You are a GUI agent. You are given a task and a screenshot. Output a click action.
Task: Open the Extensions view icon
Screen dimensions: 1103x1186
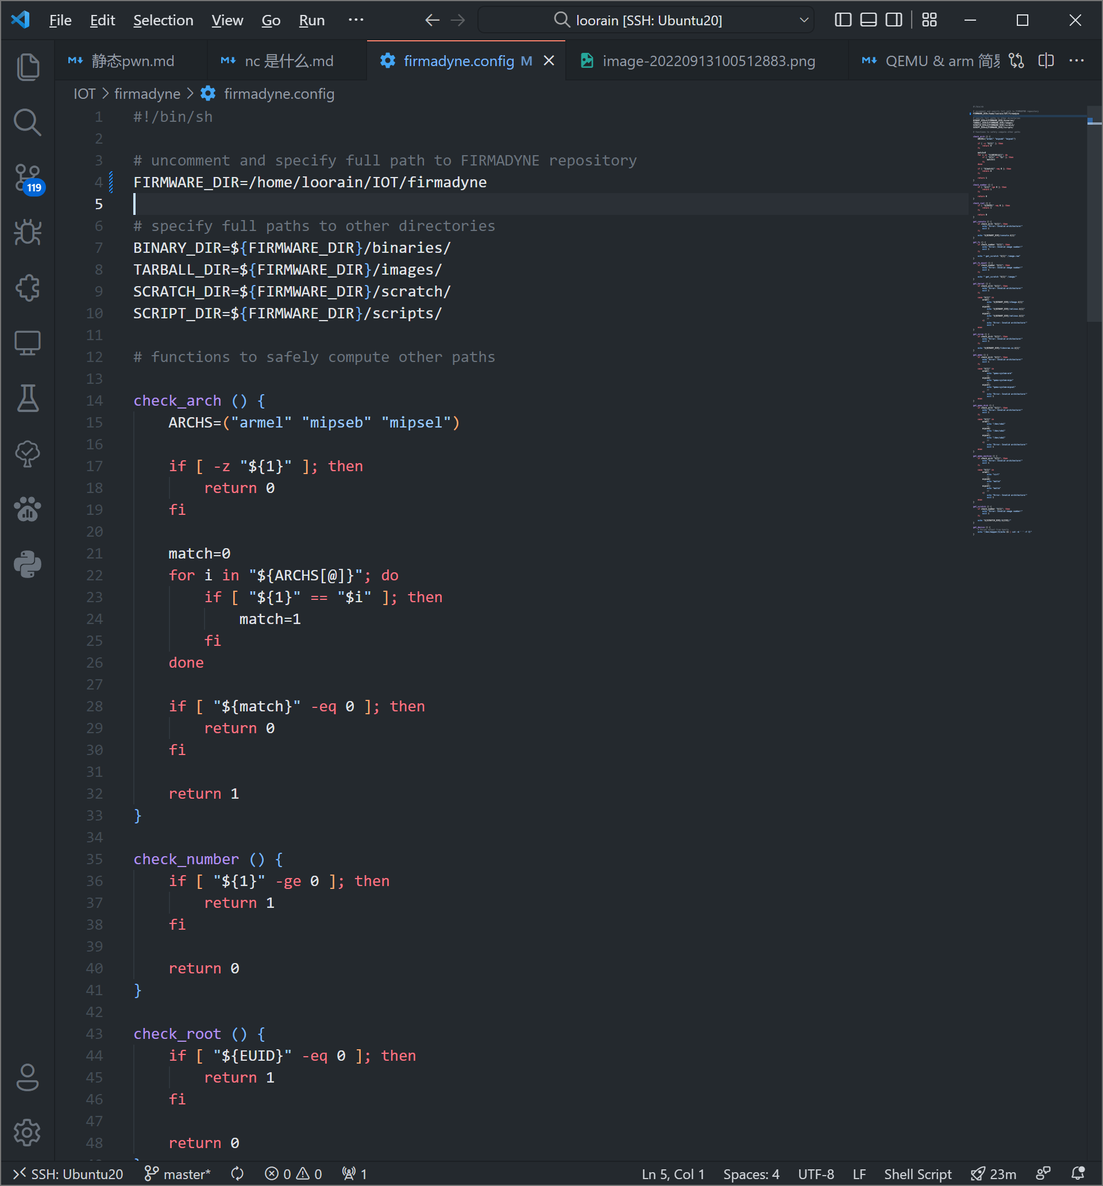(28, 287)
